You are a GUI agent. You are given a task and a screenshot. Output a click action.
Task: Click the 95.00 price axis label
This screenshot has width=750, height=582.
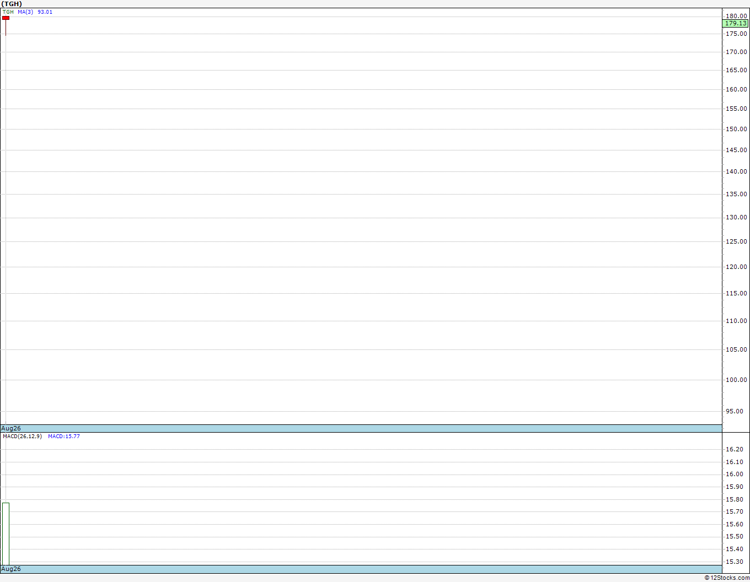click(734, 411)
